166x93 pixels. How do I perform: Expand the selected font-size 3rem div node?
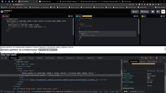(x=20, y=75)
